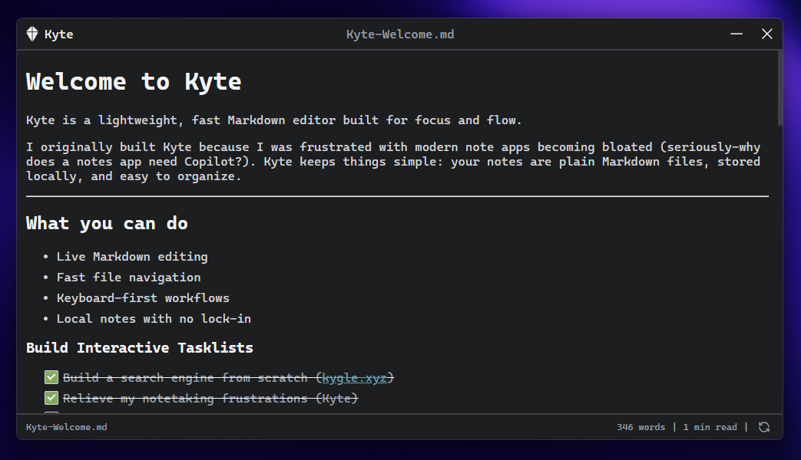801x460 pixels.
Task: Click the 'Keyboard-first workflows' bullet
Action: tap(143, 297)
